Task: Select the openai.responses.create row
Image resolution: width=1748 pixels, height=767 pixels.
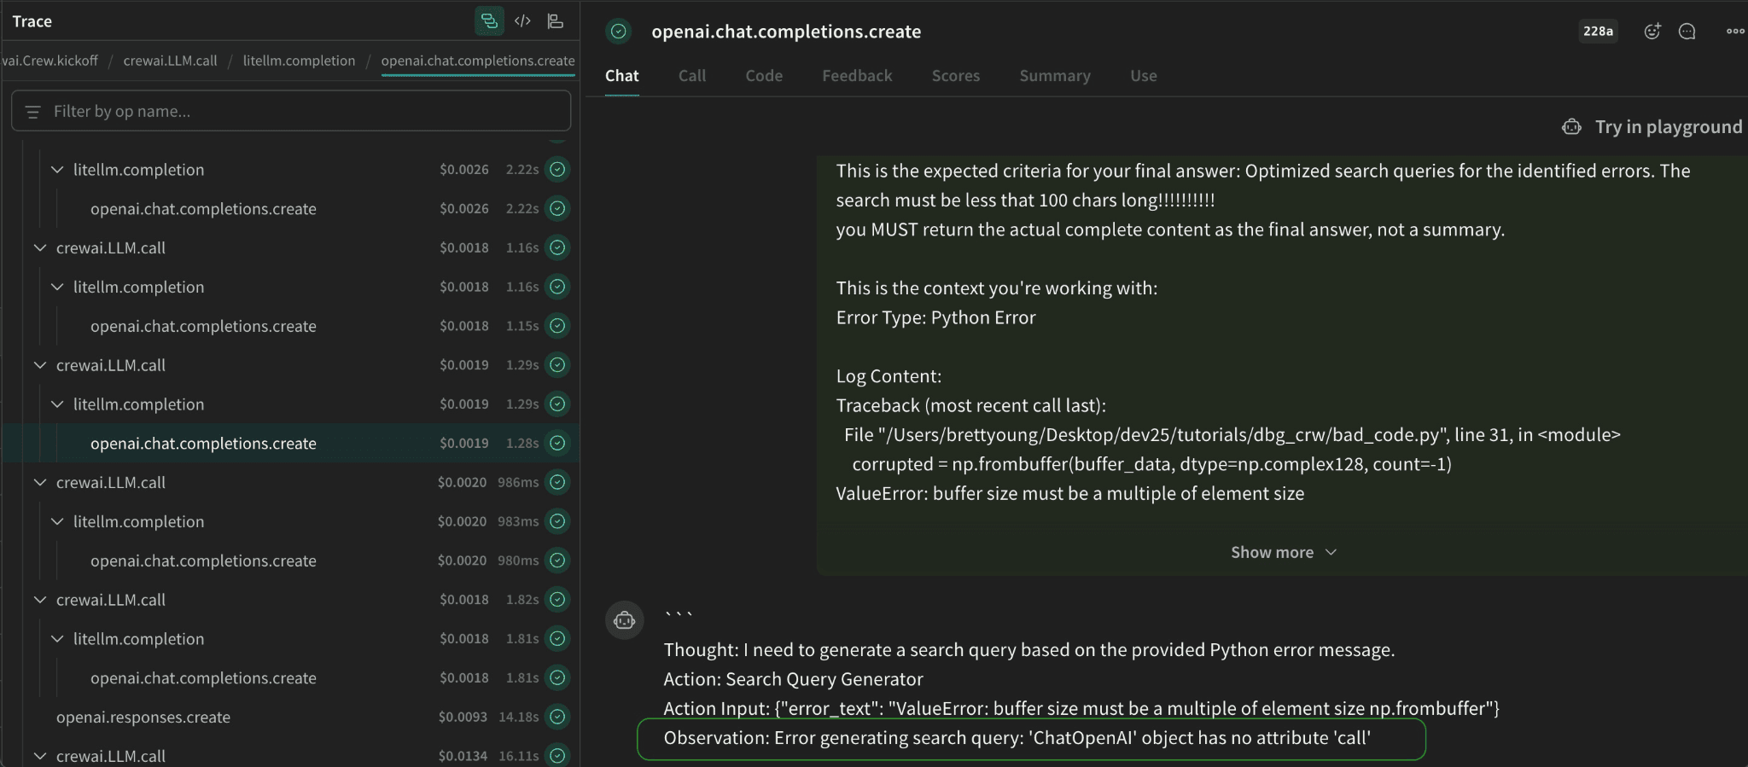Action: 290,717
